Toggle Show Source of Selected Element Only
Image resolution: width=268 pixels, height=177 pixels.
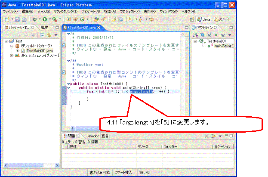(121, 19)
